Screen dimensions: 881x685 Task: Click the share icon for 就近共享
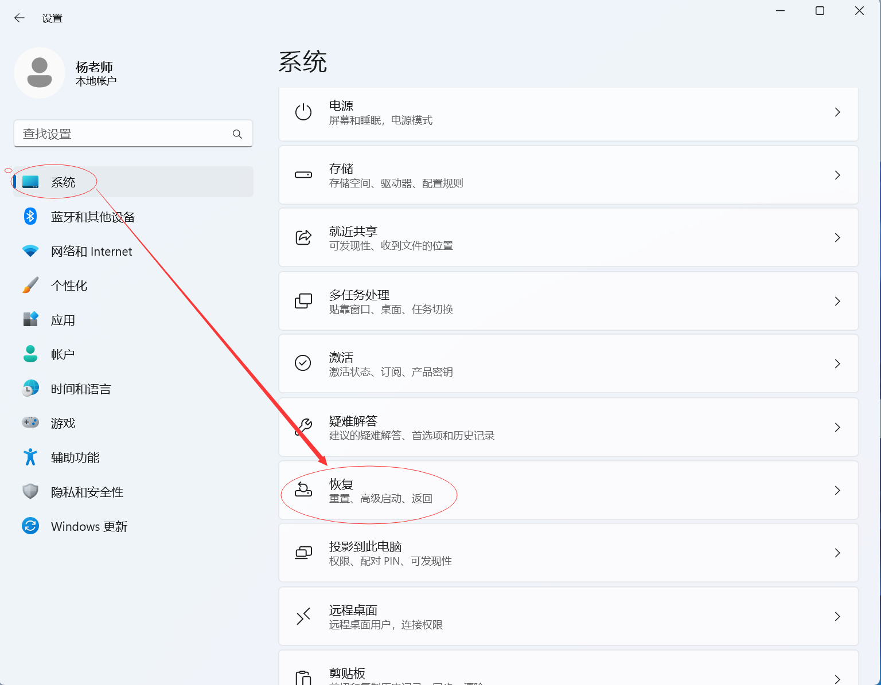pos(303,237)
